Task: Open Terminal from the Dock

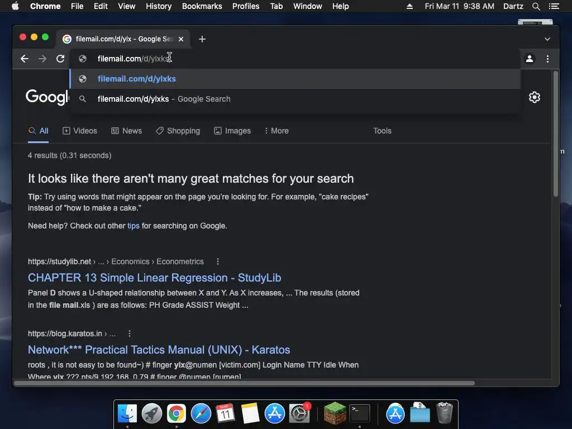Action: coord(360,413)
